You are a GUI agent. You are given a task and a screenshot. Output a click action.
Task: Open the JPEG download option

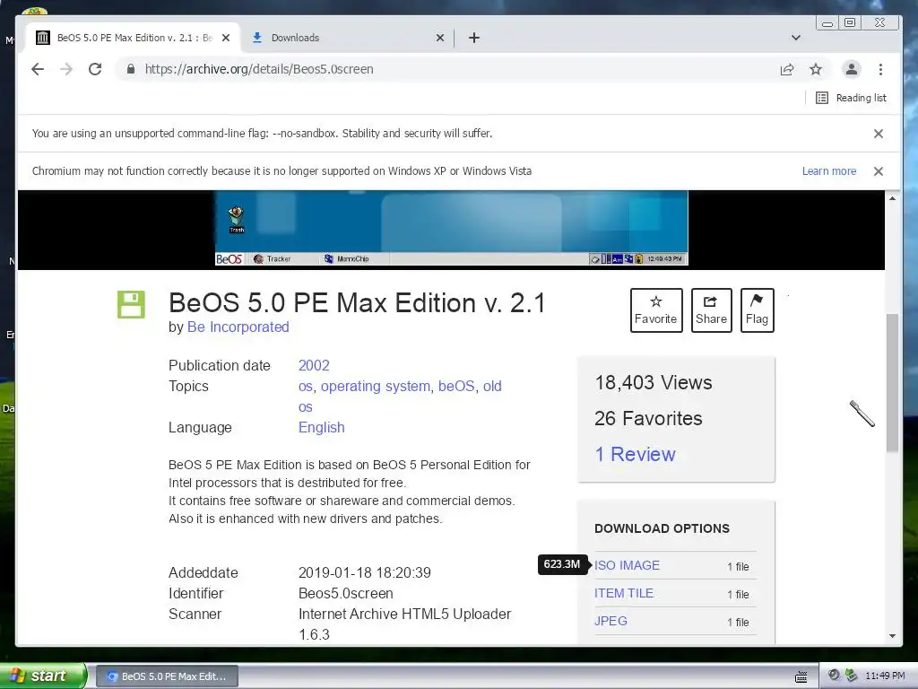click(x=611, y=621)
